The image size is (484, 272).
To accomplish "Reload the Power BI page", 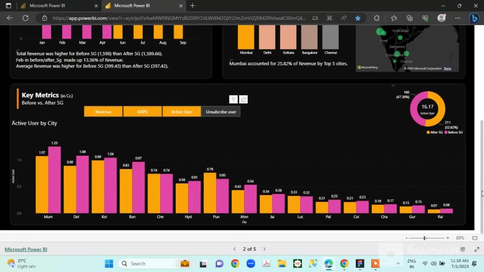I will click(x=25, y=18).
